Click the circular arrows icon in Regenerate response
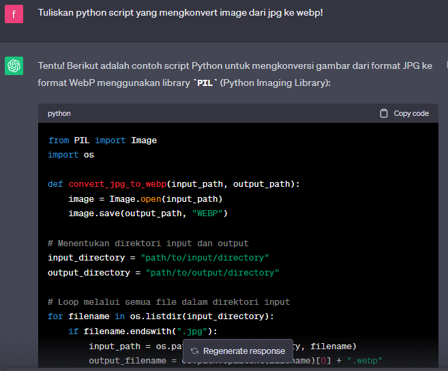 click(194, 351)
